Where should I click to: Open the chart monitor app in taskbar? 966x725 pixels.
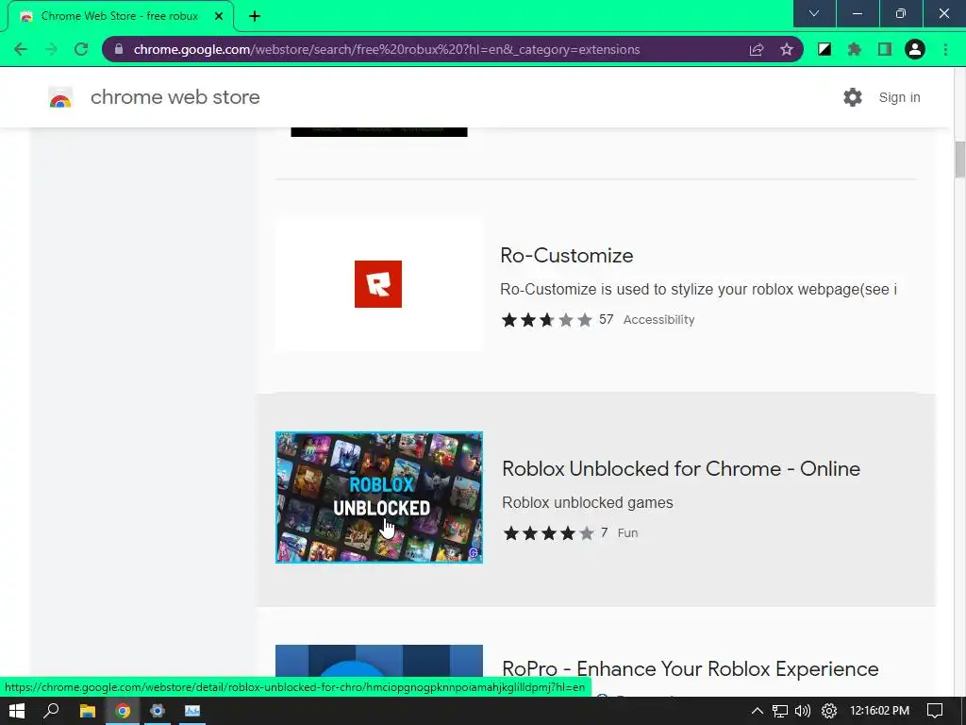192,711
